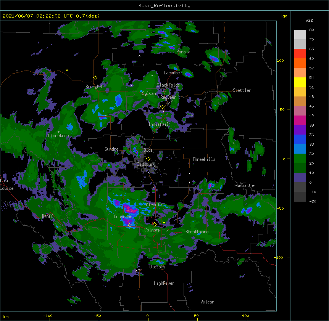Viewport: 329px width, 321px height.
Task: Click the 100 km tick on bottom axis
Action: coord(246,316)
